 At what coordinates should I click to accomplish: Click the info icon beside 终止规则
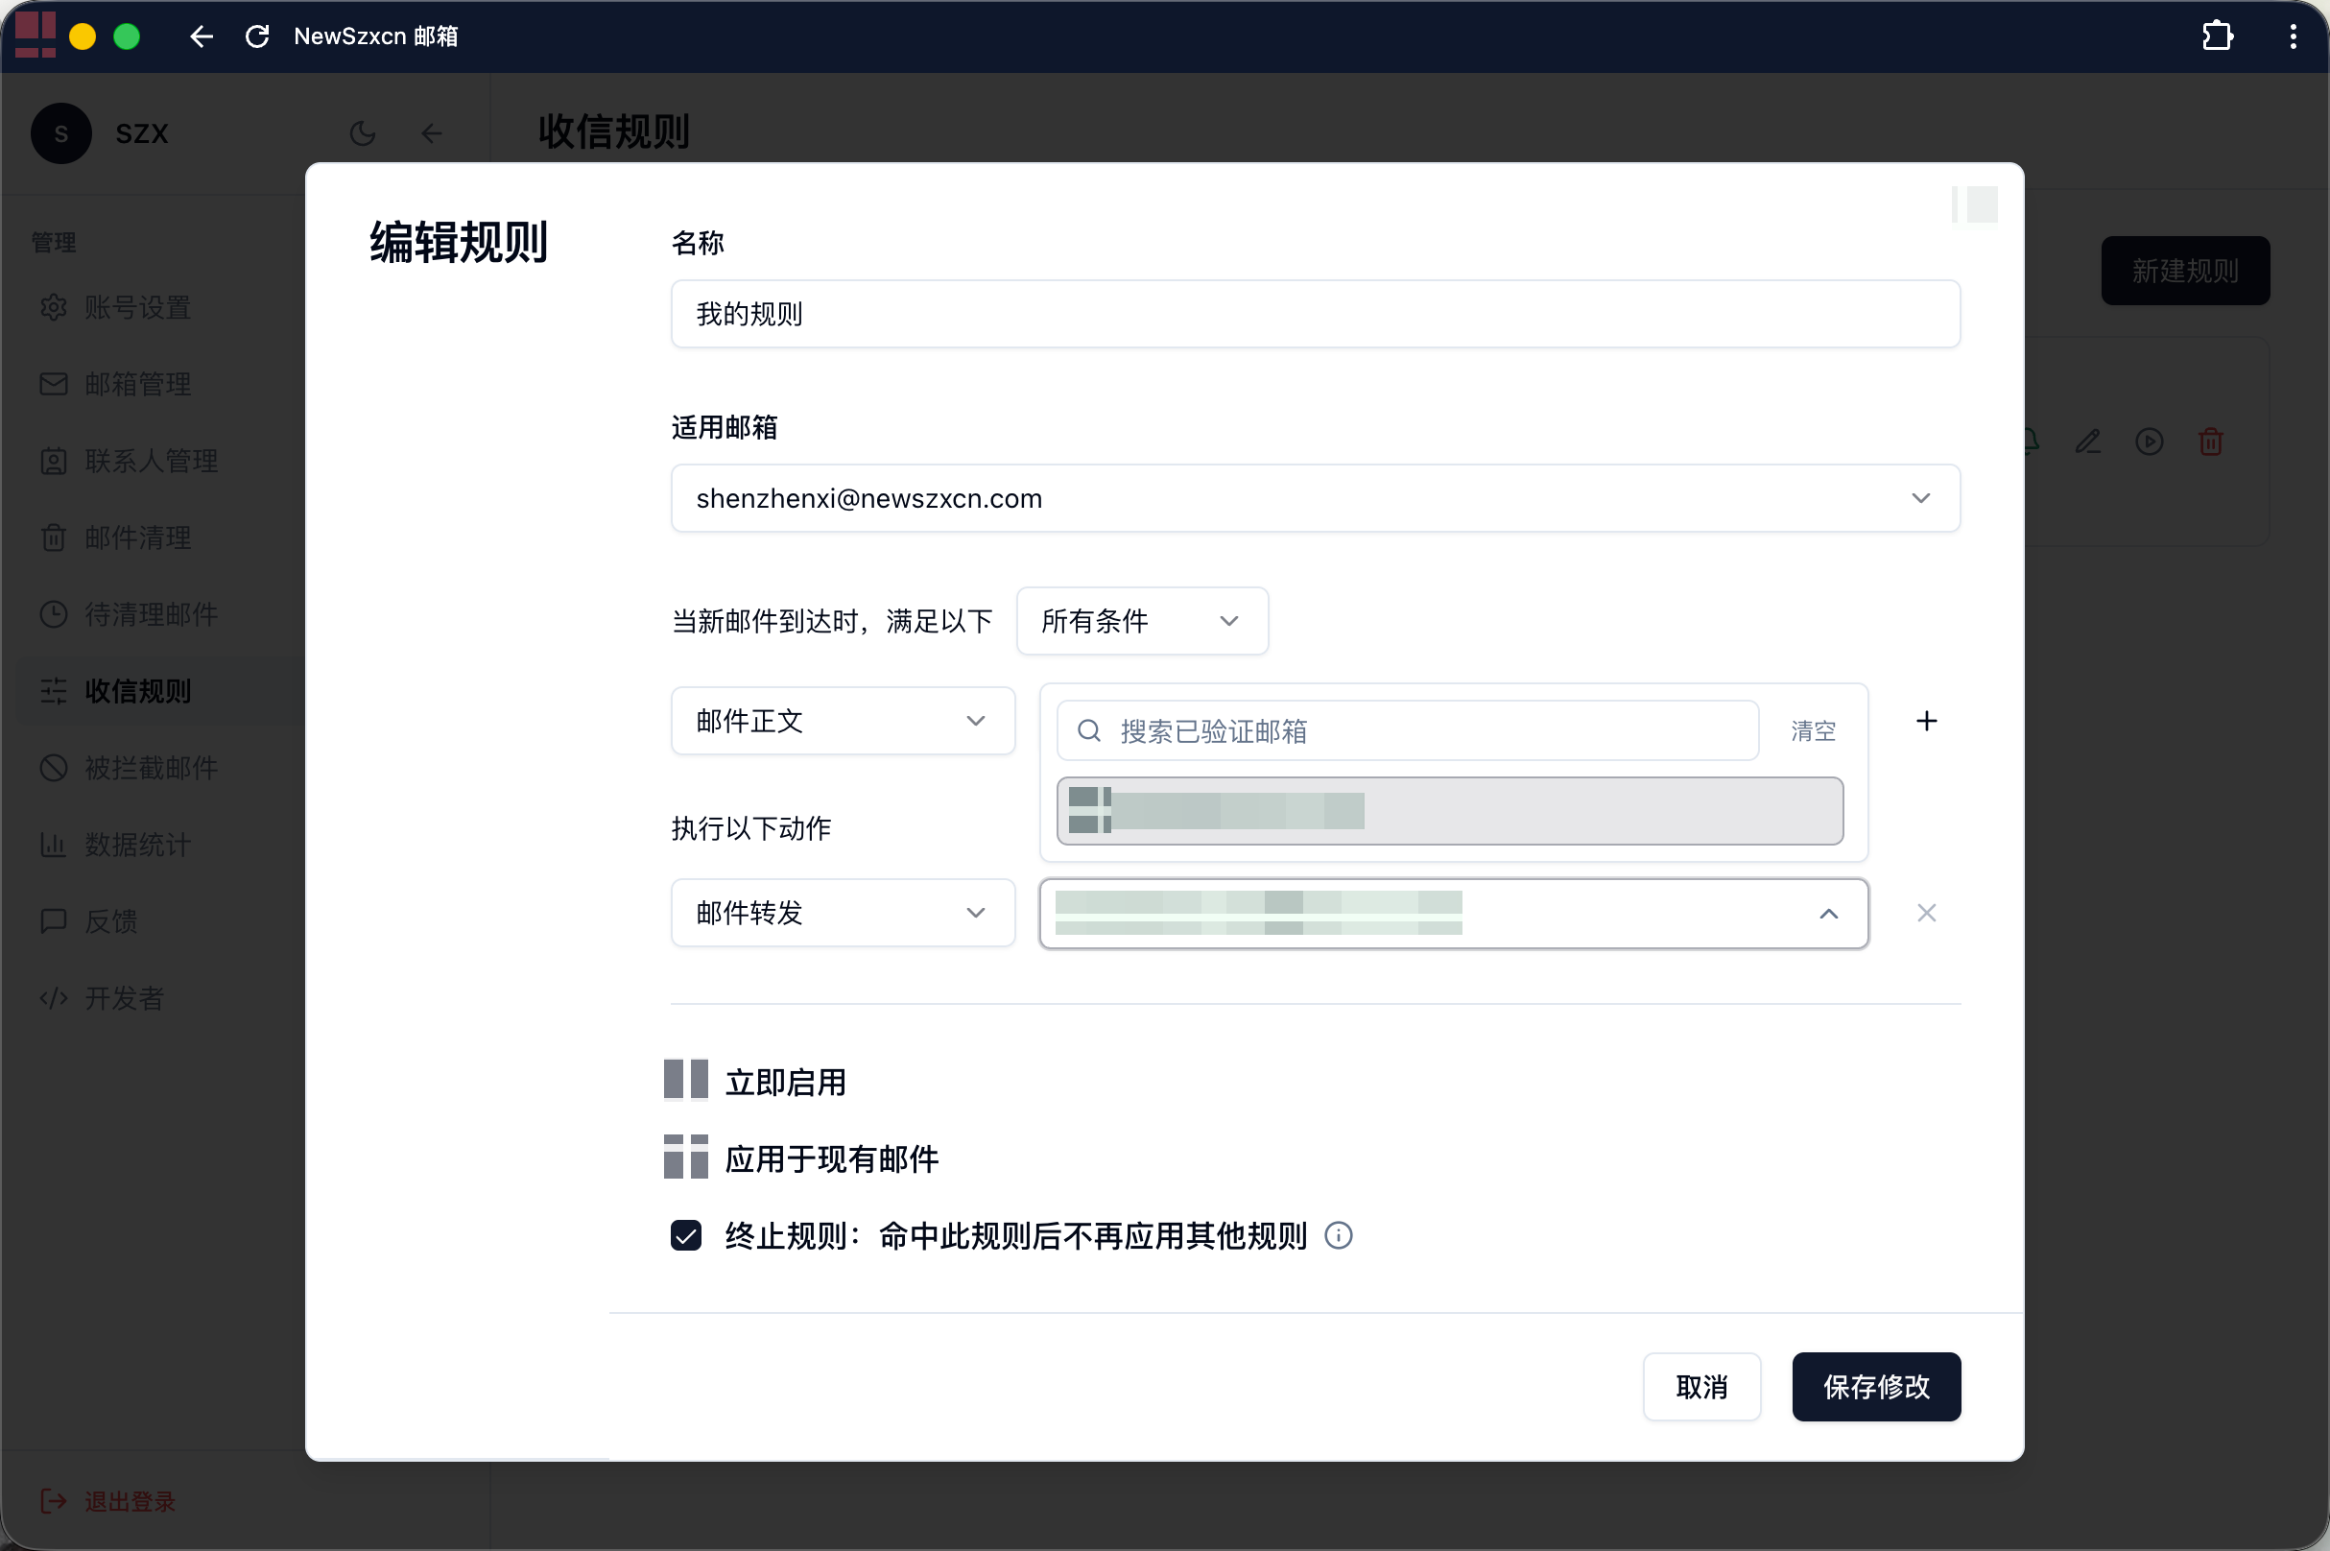1338,1235
